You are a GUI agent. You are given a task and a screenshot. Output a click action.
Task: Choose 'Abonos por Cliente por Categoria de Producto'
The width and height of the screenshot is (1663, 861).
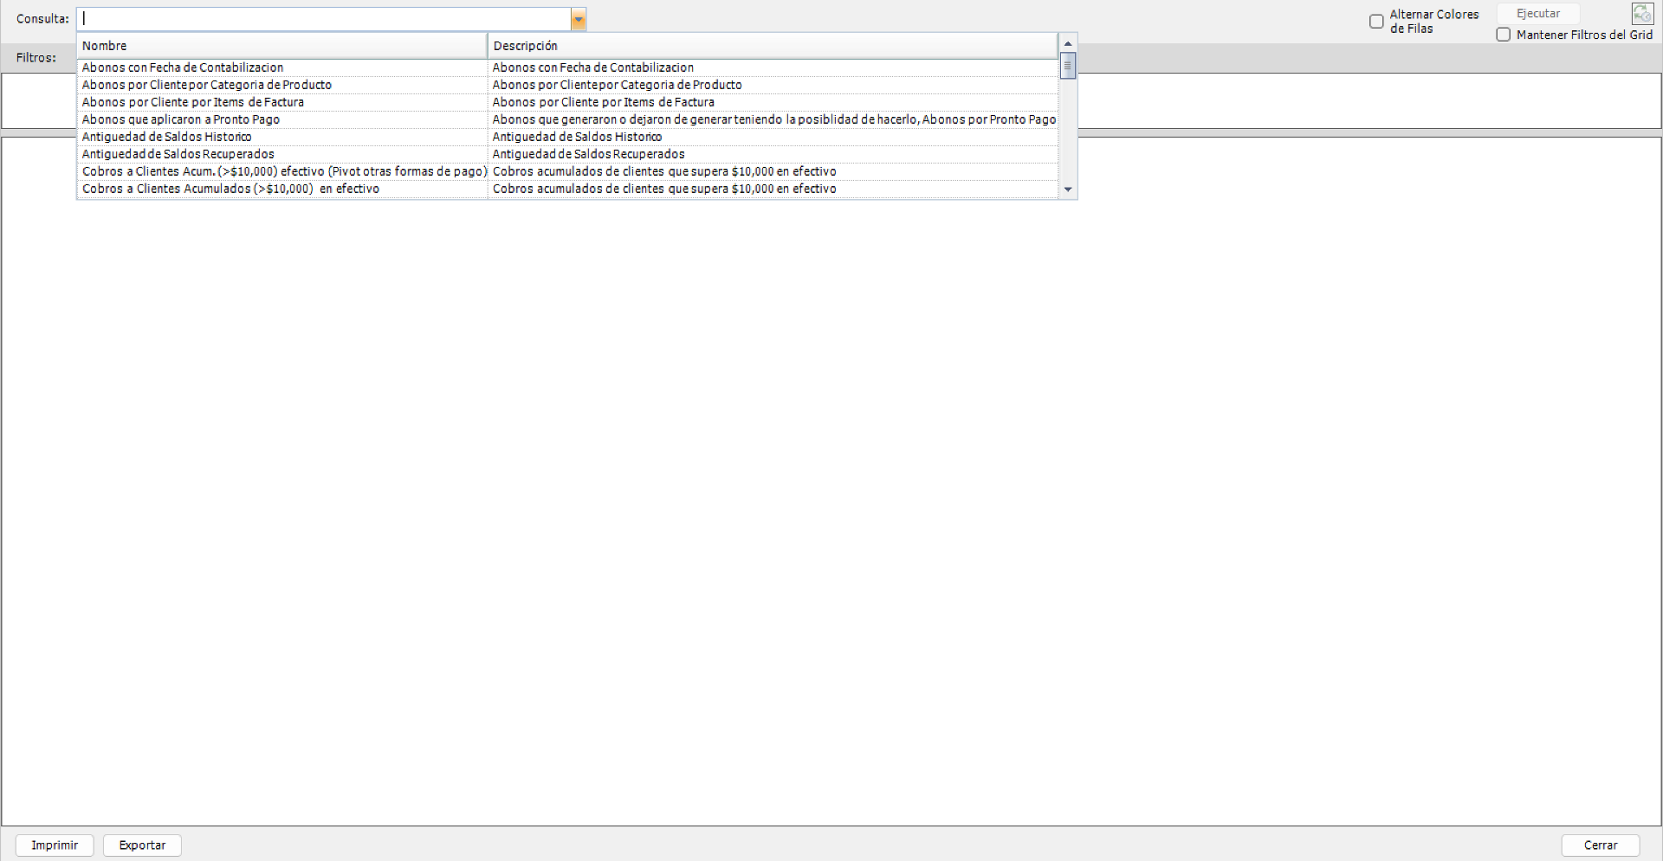point(207,85)
